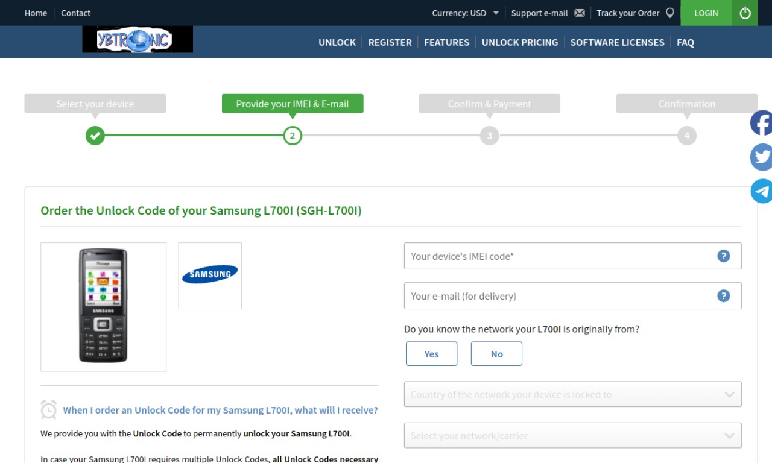Go to the Contact link
Viewport: 772px width, 463px height.
tap(75, 13)
